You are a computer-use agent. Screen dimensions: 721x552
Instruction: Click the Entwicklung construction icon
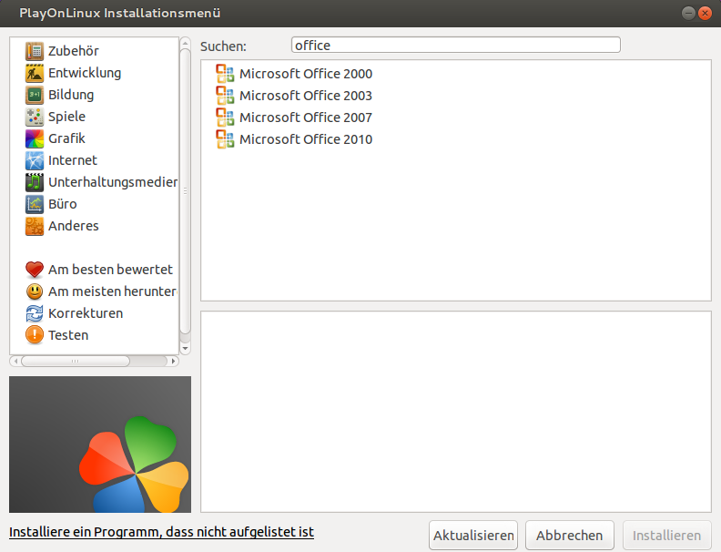35,73
